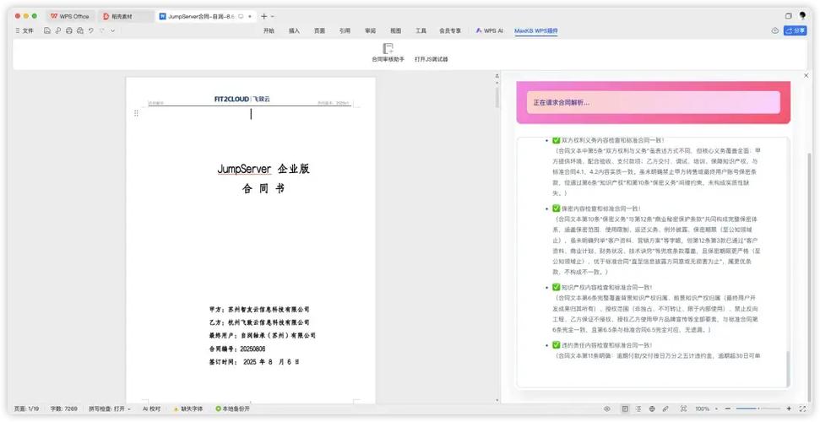Click the fullscreen icon in status bar
The height and width of the screenshot is (422, 820).
[803, 409]
